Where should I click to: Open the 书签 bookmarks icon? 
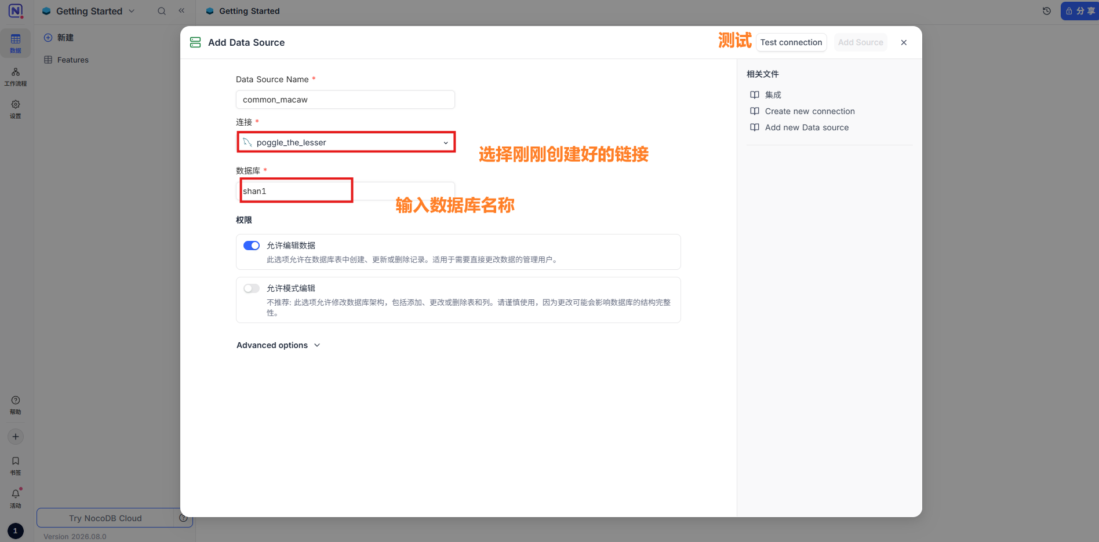click(16, 466)
